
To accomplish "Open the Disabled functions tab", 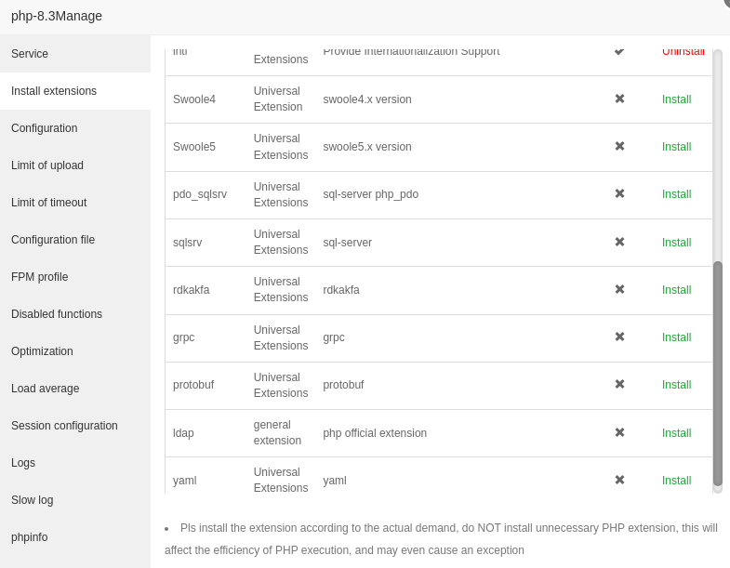I will click(57, 314).
